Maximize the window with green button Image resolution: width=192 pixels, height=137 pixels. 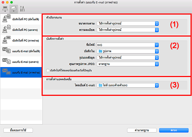pyautogui.click(x=11, y=2)
